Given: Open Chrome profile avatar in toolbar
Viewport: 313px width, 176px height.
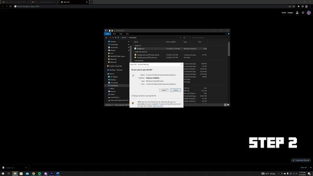Looking at the screenshot, I should [x=306, y=6].
